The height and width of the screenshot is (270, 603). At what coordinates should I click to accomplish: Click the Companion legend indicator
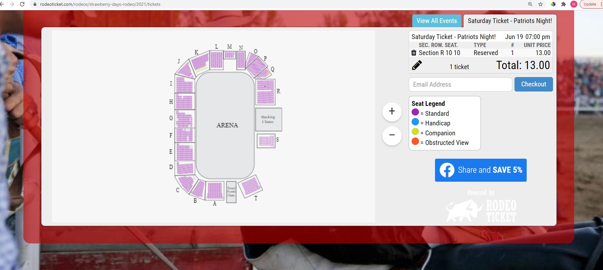(x=416, y=132)
